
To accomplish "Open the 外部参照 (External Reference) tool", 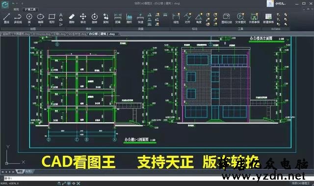I will [x=254, y=19].
